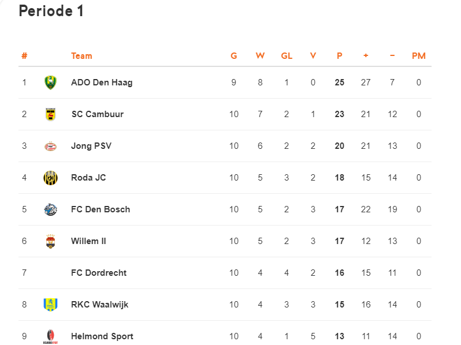Open the FC Dordrecht team link
461x345 pixels.
[99, 273]
